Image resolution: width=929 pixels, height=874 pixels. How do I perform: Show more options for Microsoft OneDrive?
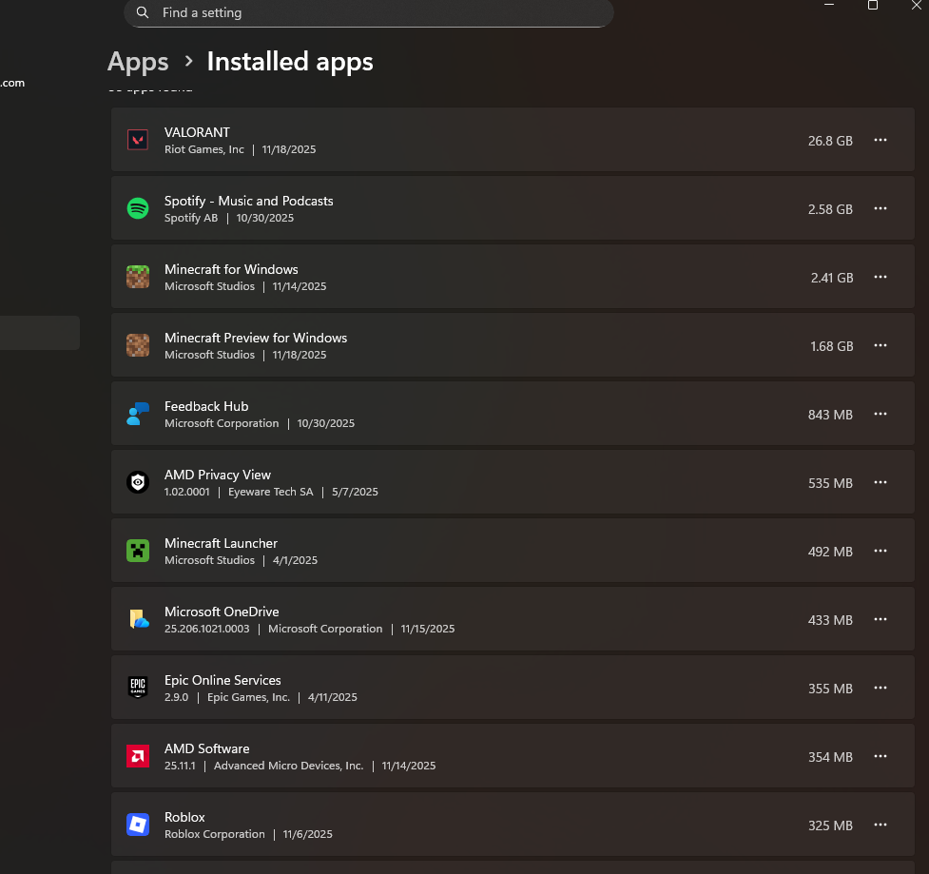[x=881, y=619]
